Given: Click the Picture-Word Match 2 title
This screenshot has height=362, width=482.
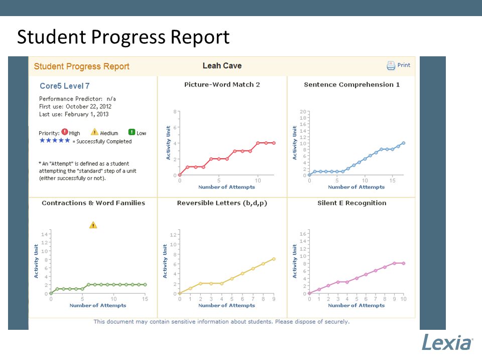Looking at the screenshot, I should click(222, 84).
